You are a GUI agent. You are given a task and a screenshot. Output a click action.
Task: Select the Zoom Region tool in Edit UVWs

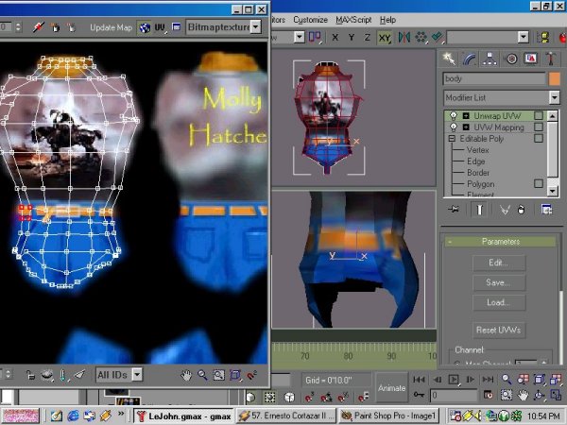click(x=218, y=376)
